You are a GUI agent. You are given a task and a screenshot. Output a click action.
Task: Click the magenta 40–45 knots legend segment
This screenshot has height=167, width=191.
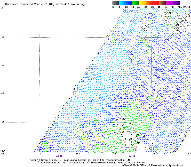169,3
